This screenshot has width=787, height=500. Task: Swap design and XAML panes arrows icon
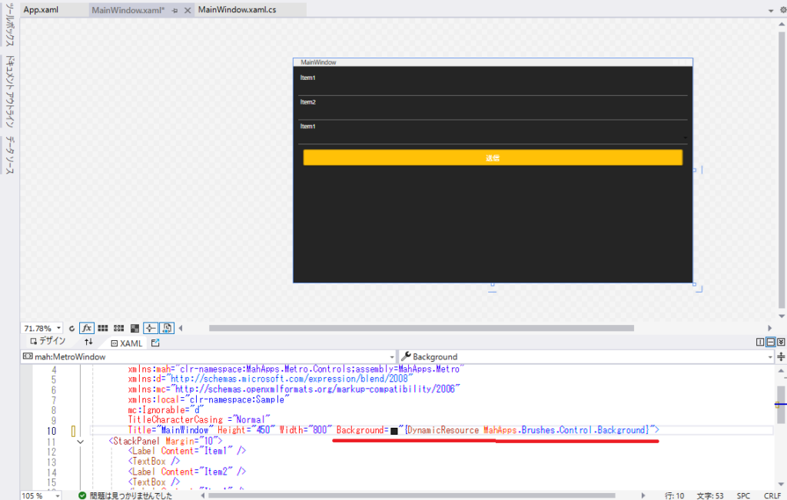(88, 342)
